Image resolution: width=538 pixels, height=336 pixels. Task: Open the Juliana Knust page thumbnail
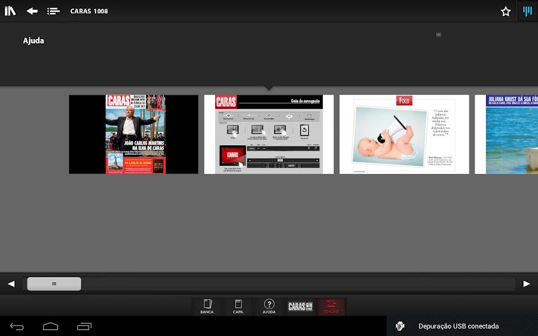[507, 134]
